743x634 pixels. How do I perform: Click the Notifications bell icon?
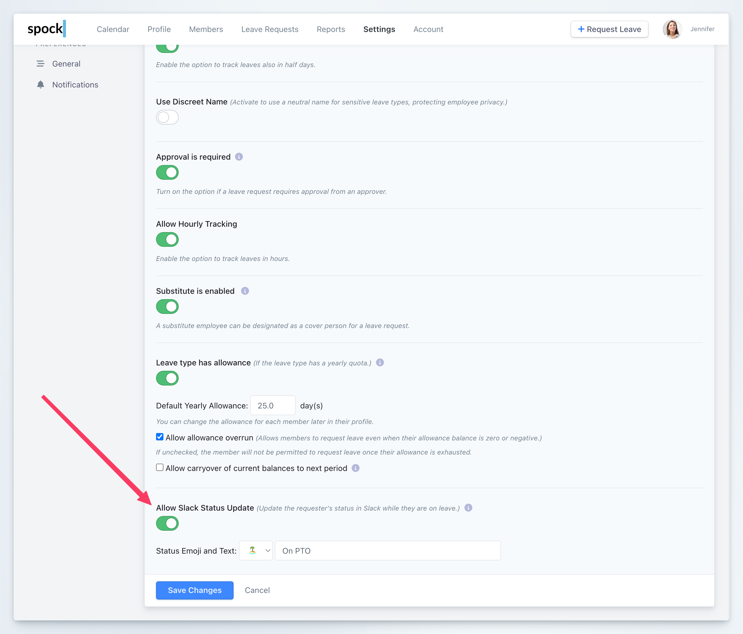pos(40,85)
